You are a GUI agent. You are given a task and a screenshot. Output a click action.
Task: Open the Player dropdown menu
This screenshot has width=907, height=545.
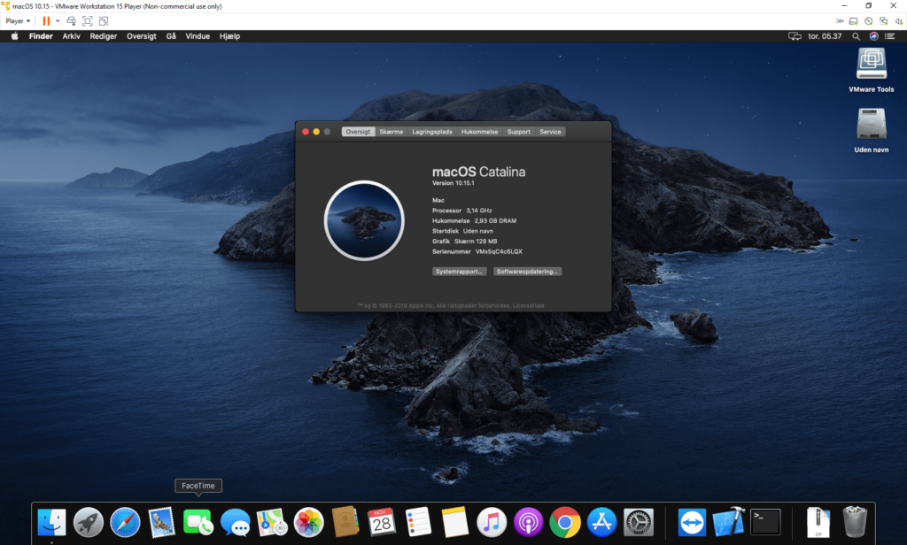(18, 21)
